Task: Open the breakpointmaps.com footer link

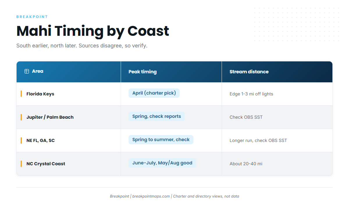Action: tap(151, 196)
